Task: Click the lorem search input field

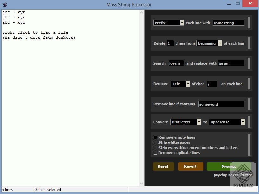Action: coord(176,63)
